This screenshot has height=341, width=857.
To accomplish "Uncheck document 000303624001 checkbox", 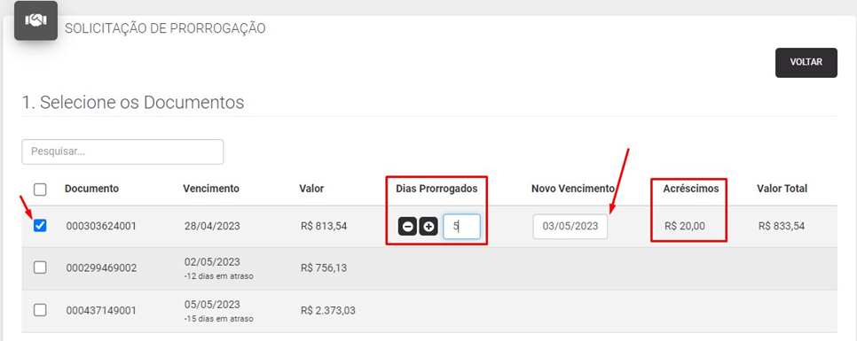I will [x=40, y=225].
